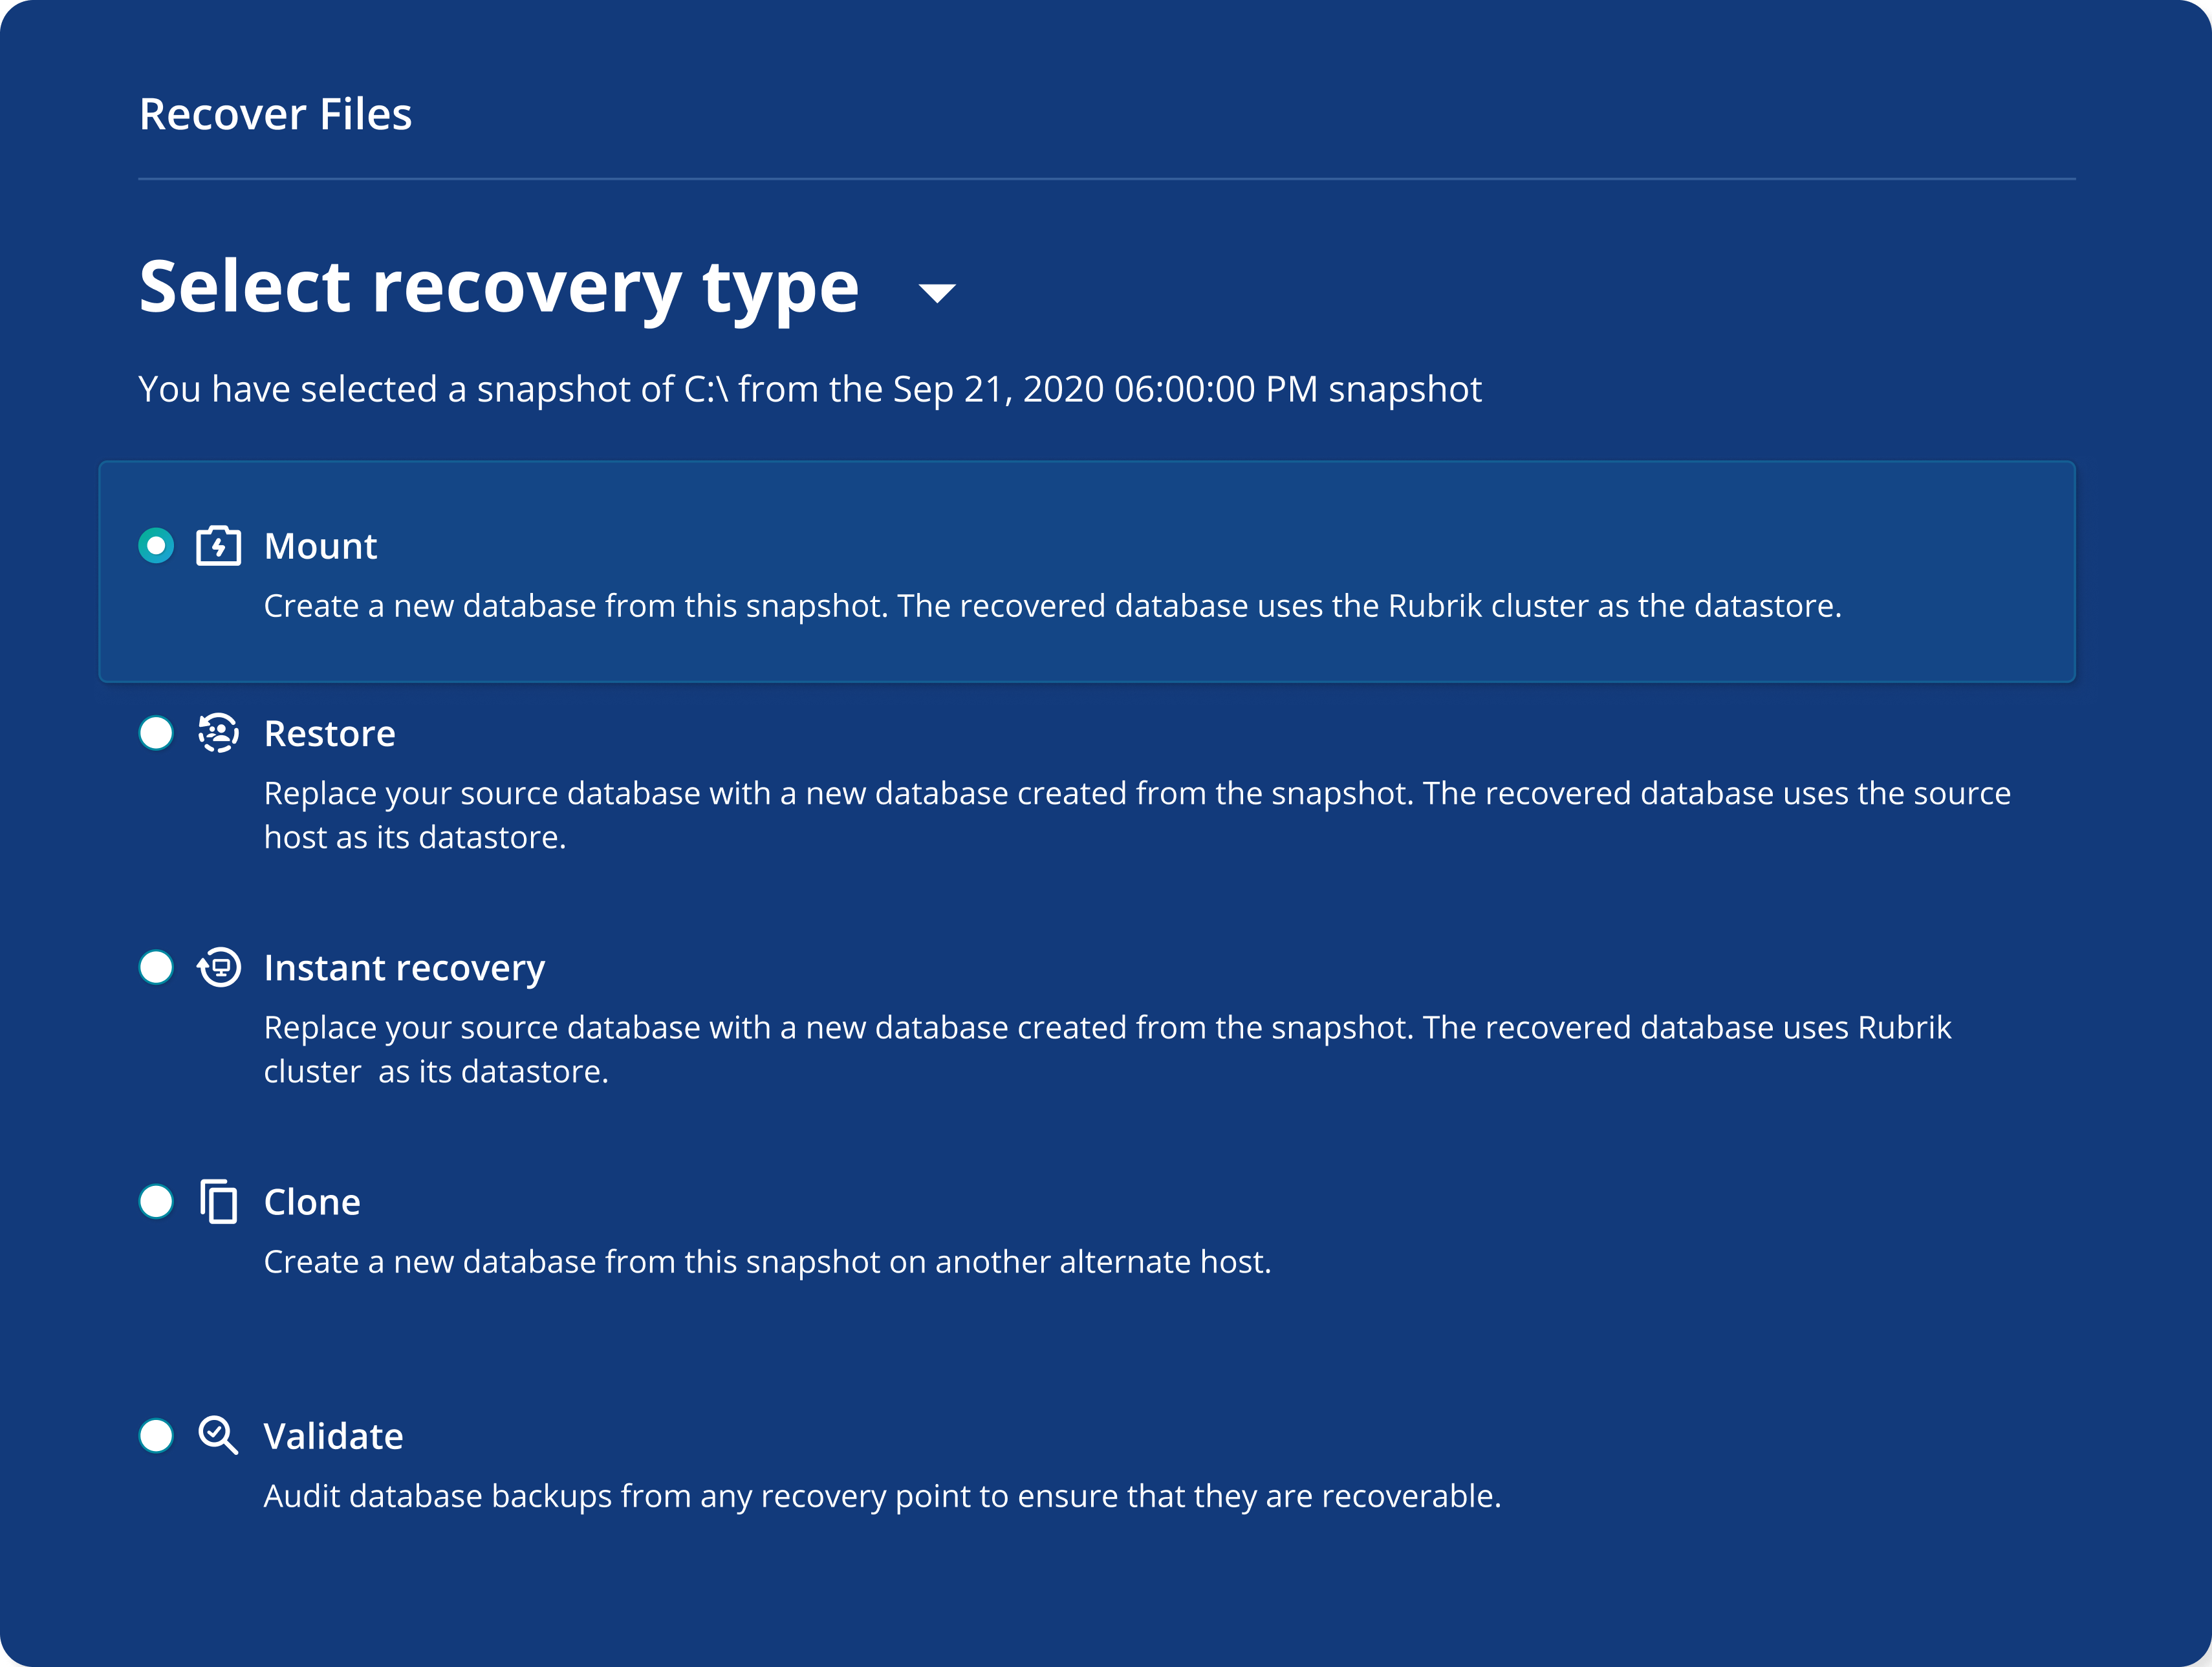Click the Validate magnifier icon

click(x=218, y=1435)
